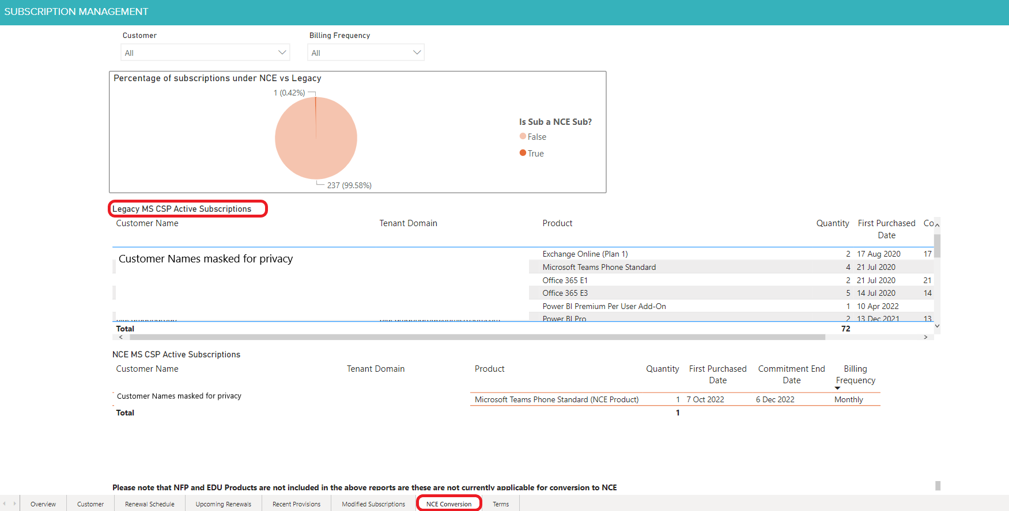Select the False legend color marker

pos(523,136)
